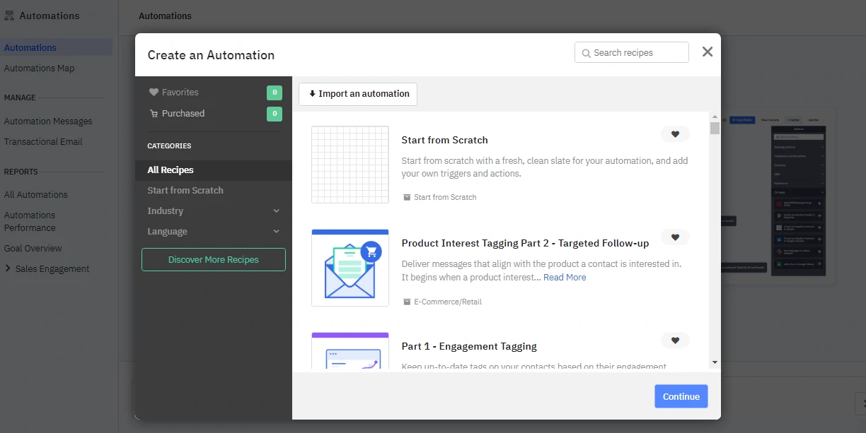Click the Continue button
This screenshot has height=433, width=866.
point(681,396)
